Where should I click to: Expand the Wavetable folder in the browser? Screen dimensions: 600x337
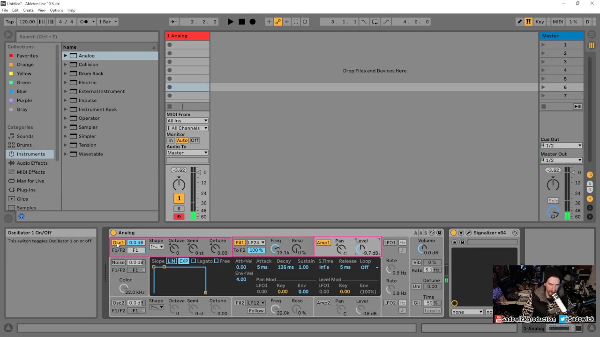point(66,154)
